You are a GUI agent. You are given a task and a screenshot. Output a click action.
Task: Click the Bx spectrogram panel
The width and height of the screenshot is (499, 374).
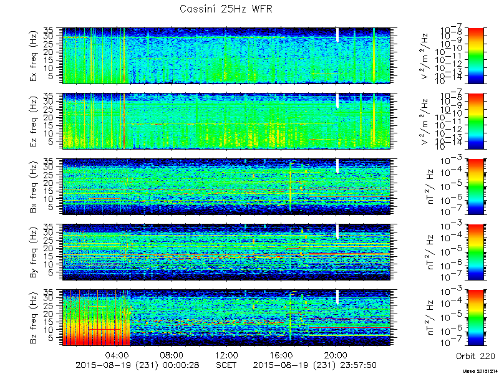226,186
